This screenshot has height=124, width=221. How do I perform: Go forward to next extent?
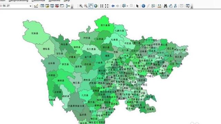pos(118,6)
